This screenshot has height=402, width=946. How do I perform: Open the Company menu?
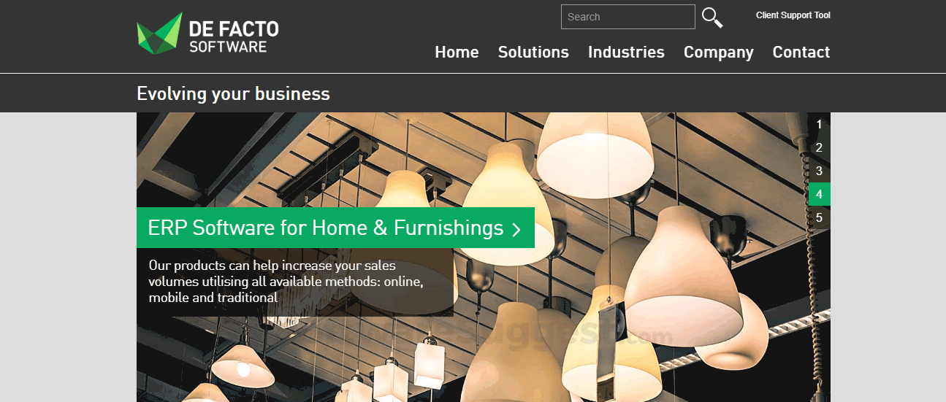719,53
